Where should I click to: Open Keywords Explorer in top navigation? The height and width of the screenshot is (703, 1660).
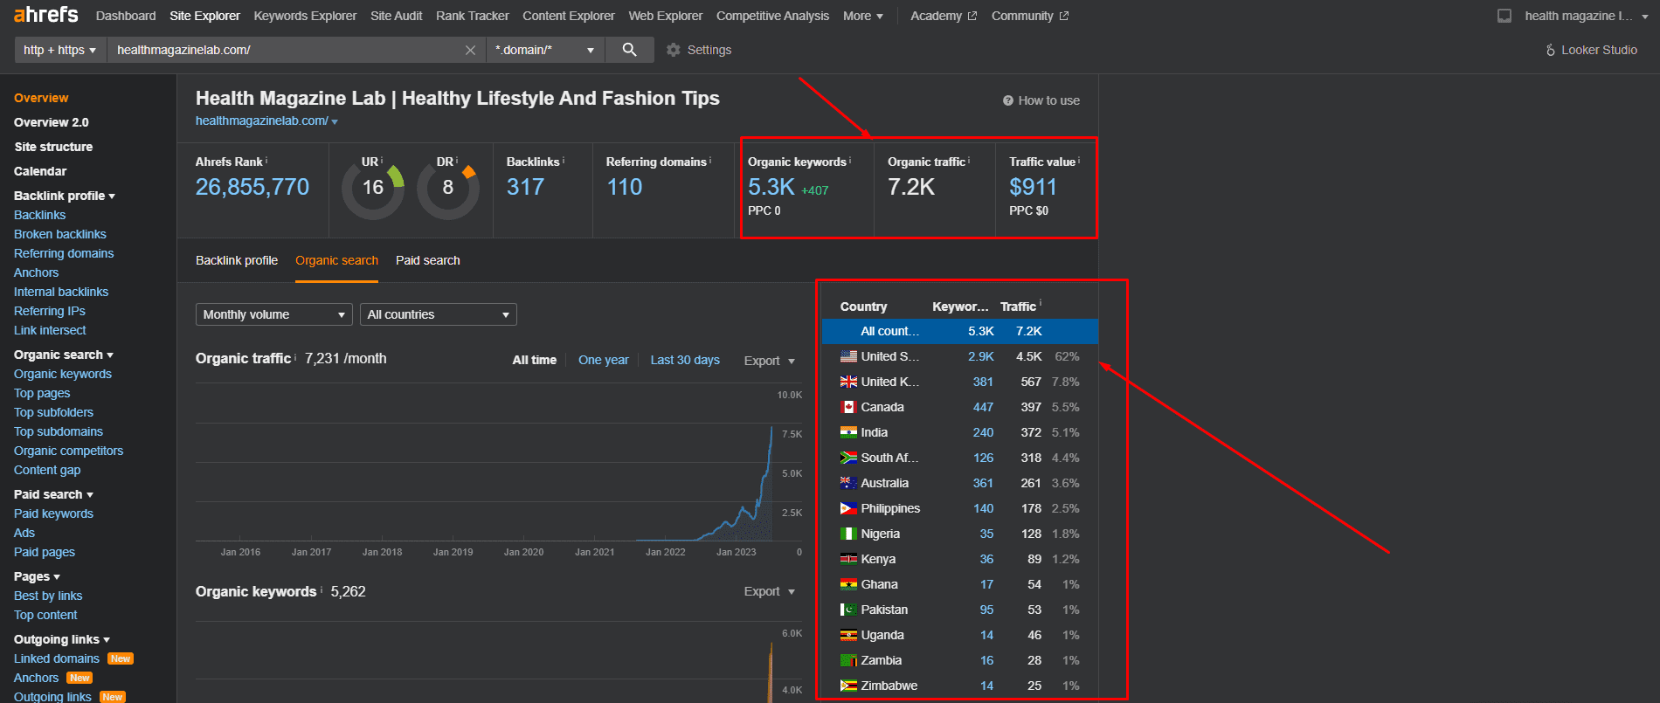coord(305,16)
